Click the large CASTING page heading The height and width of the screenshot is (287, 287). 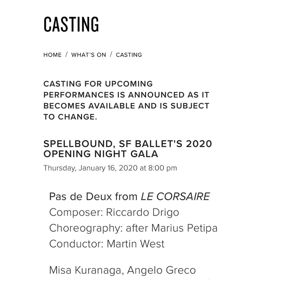click(x=71, y=24)
